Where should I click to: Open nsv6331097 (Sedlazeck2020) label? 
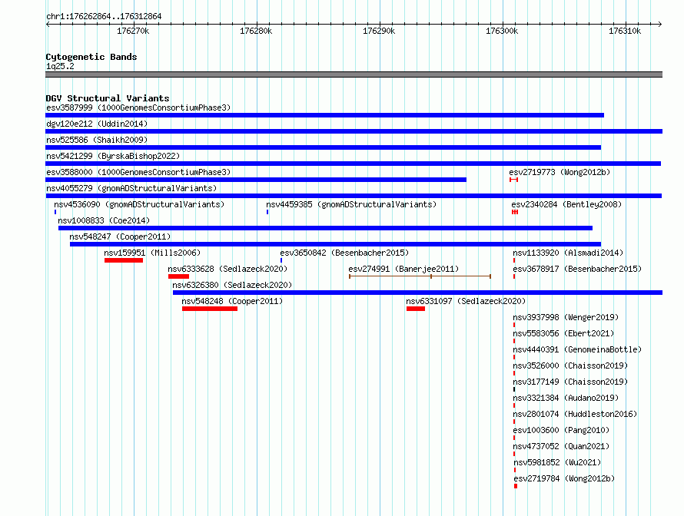[x=466, y=301]
